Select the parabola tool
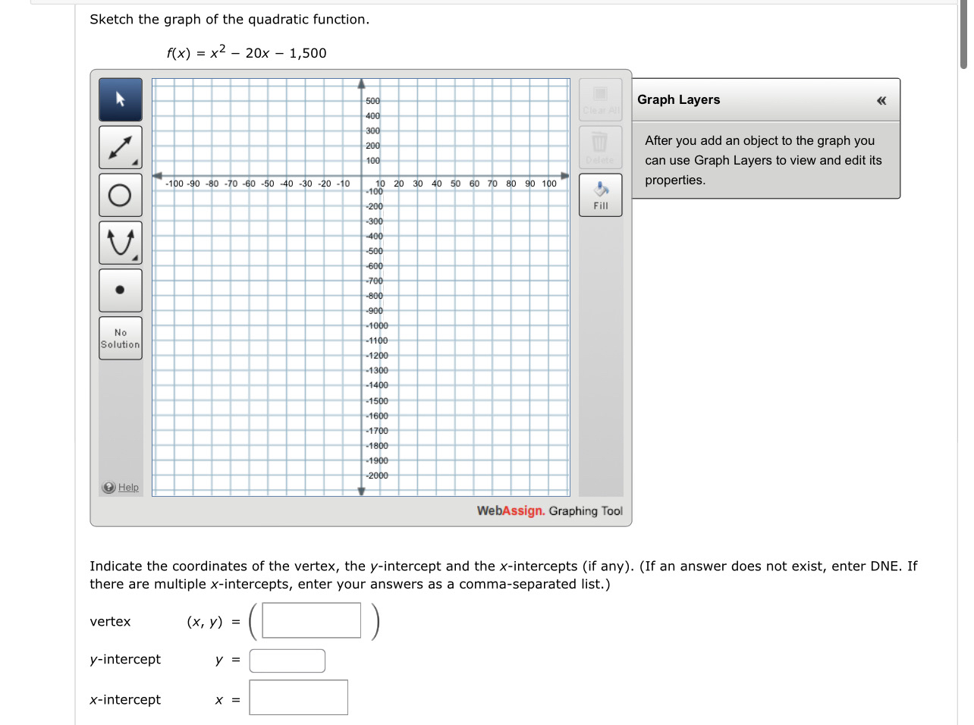The width and height of the screenshot is (974, 725). 121,243
